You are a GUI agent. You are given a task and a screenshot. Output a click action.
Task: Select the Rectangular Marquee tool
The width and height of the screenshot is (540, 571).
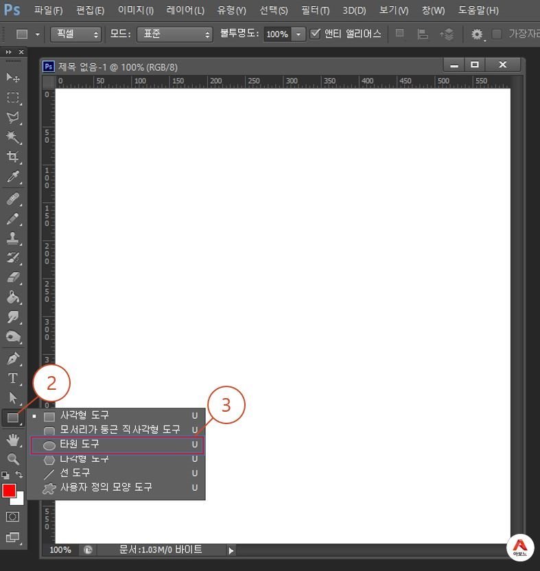click(x=13, y=97)
